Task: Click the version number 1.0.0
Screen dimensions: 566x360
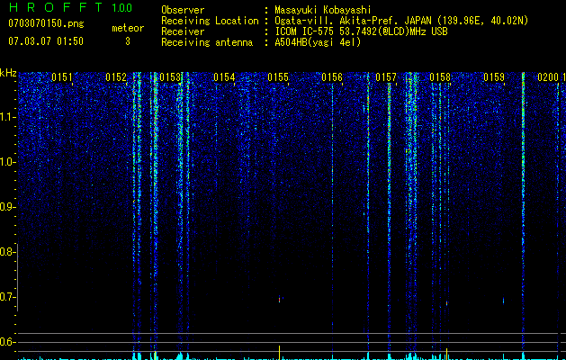Action: pos(122,8)
